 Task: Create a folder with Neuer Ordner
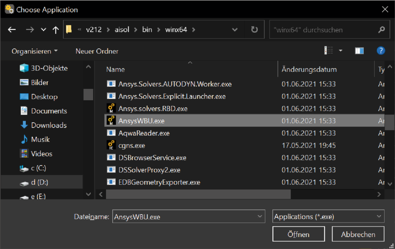click(x=97, y=51)
